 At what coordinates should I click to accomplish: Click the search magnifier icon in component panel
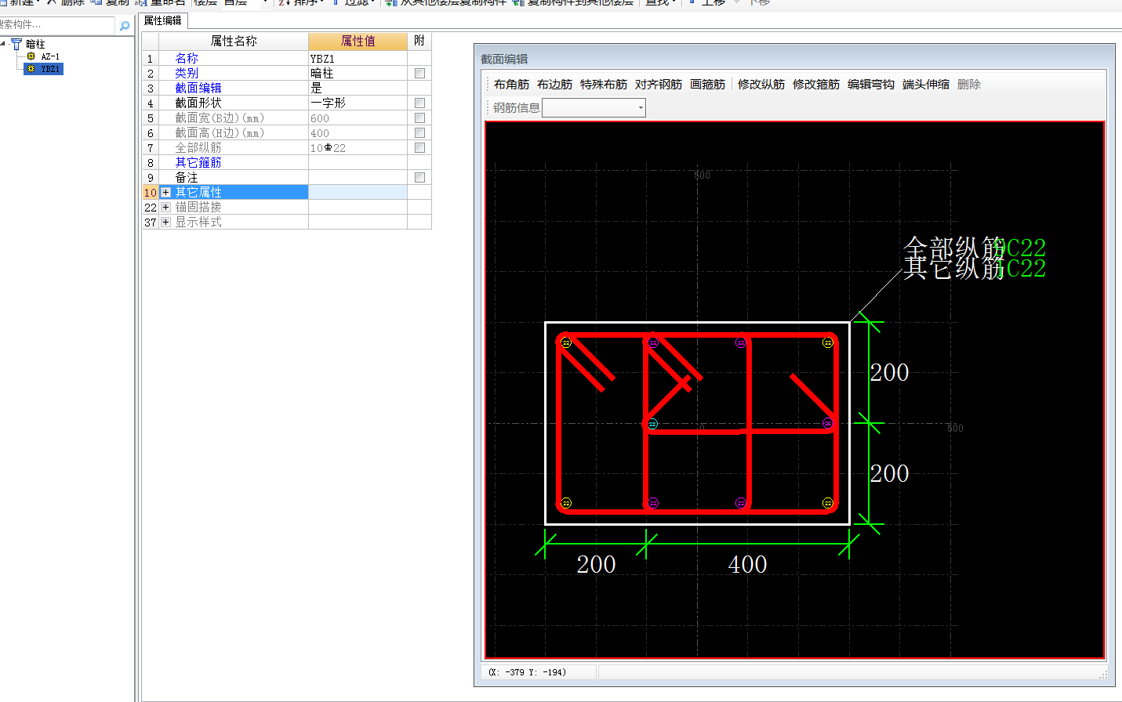coord(124,26)
